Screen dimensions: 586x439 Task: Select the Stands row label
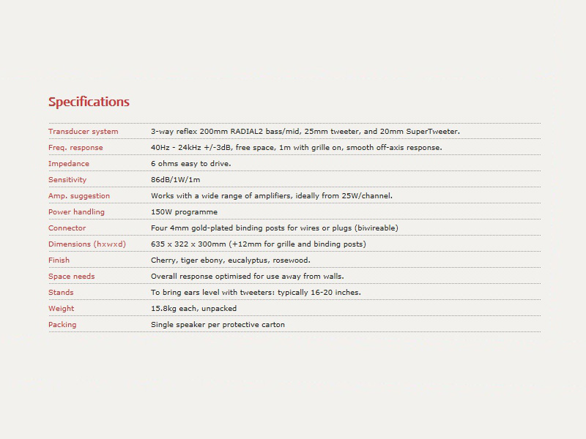61,292
